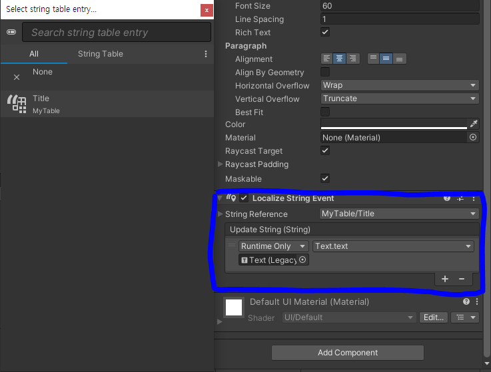Open Material object picker circle

coord(473,137)
